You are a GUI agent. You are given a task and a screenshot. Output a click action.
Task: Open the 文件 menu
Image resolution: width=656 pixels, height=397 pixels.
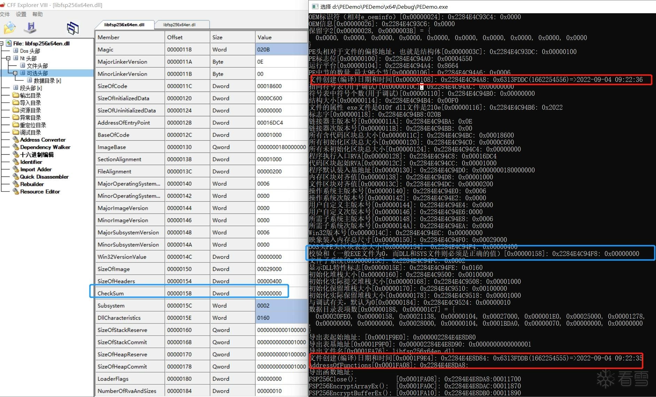click(5, 14)
